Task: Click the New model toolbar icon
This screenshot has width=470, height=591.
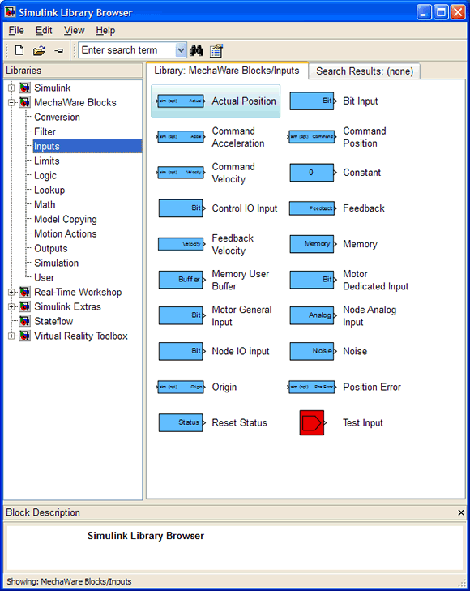Action: (19, 50)
